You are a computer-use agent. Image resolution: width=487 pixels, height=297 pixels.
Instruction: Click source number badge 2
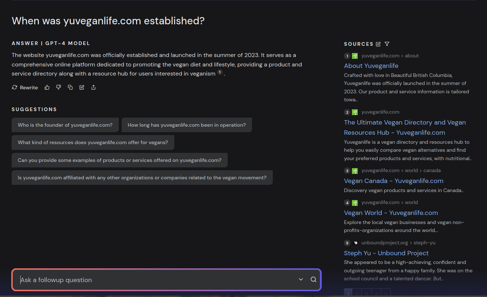click(347, 112)
